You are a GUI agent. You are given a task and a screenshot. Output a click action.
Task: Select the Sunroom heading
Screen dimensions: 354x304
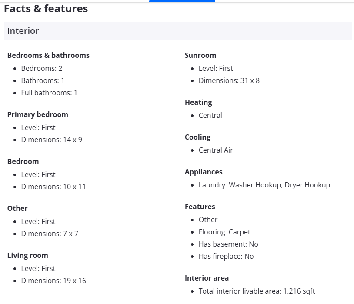[200, 55]
